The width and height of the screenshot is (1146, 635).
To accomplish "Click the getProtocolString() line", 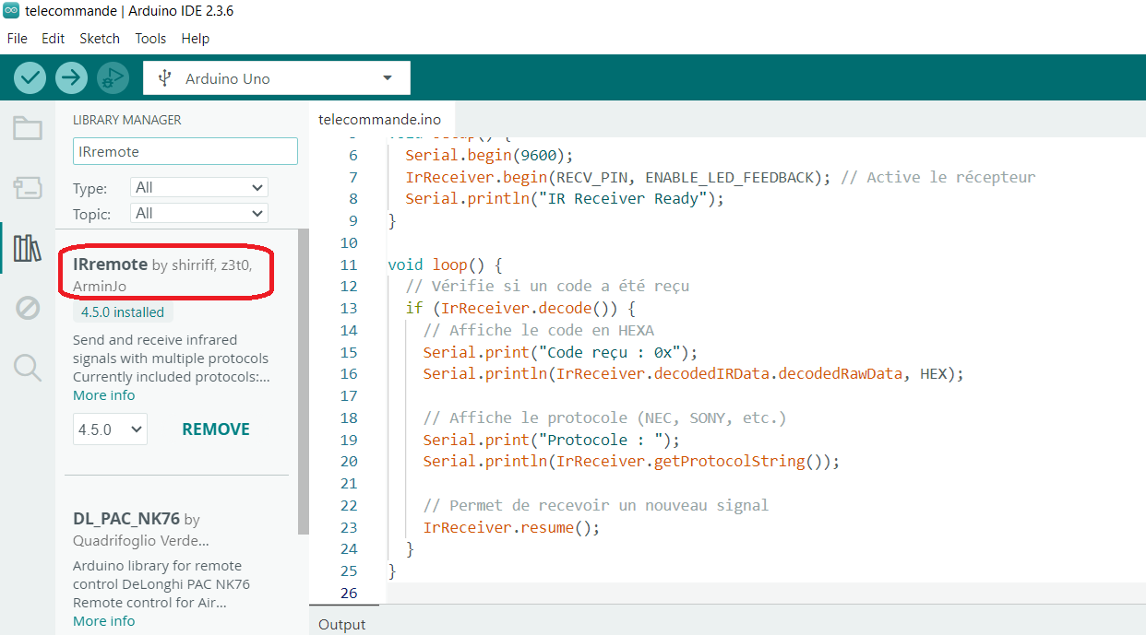I will [632, 461].
